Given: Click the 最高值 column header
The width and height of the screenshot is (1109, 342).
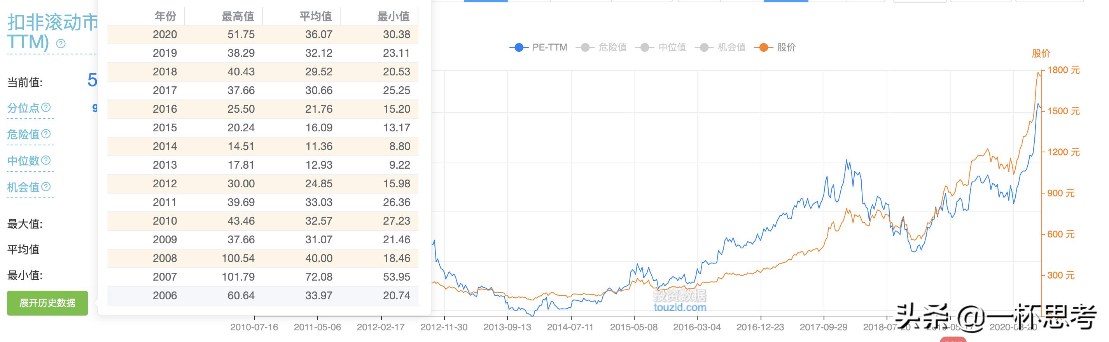Looking at the screenshot, I should coord(238,16).
